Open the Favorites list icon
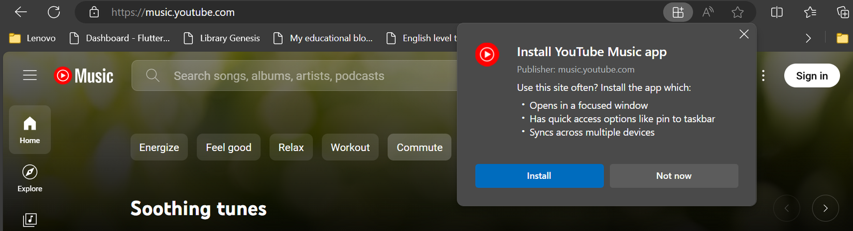This screenshot has height=231, width=853. click(x=810, y=12)
